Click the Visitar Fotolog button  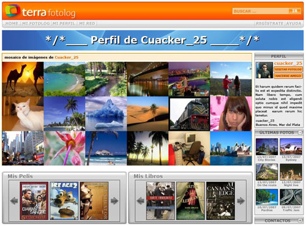click(288, 70)
